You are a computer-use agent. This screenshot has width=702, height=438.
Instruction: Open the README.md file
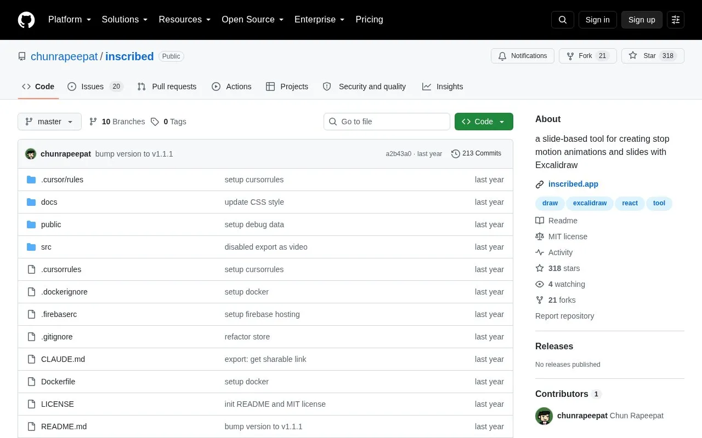(x=64, y=427)
